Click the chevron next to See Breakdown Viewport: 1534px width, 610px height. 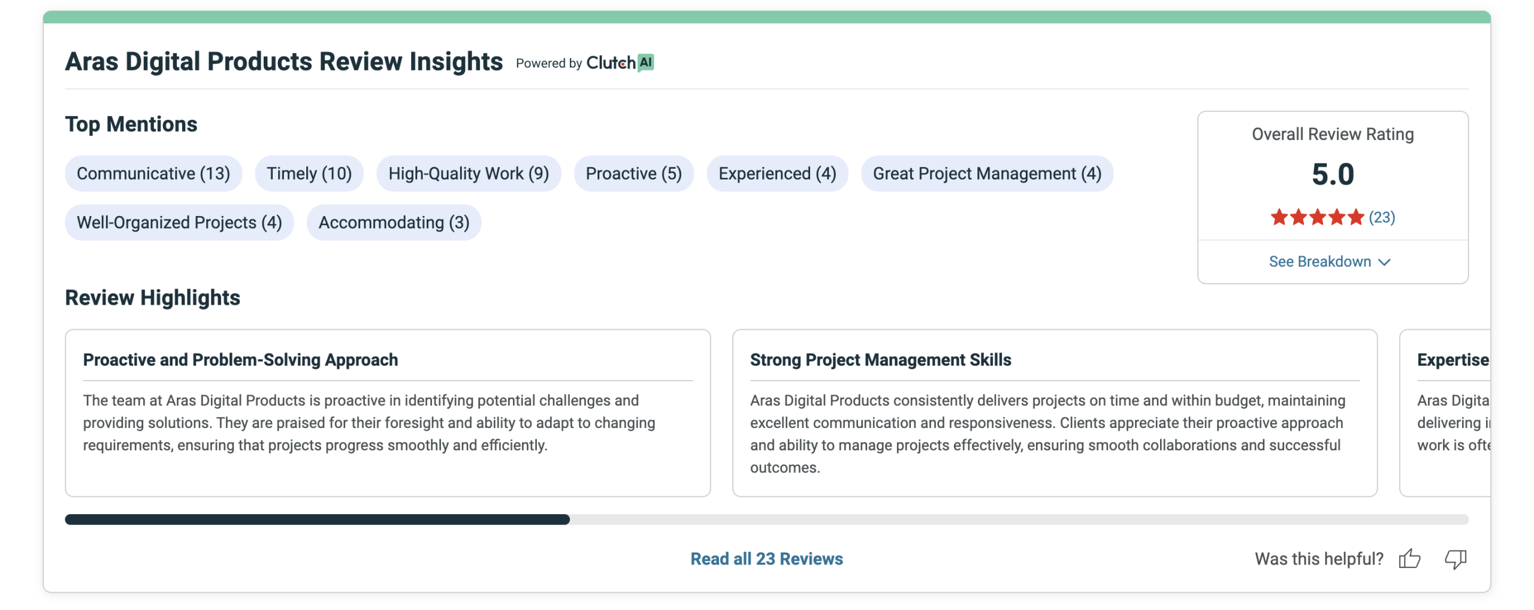(1384, 262)
